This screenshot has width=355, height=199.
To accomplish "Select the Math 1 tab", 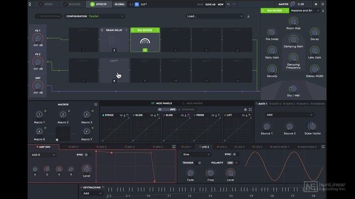I will (261, 104).
